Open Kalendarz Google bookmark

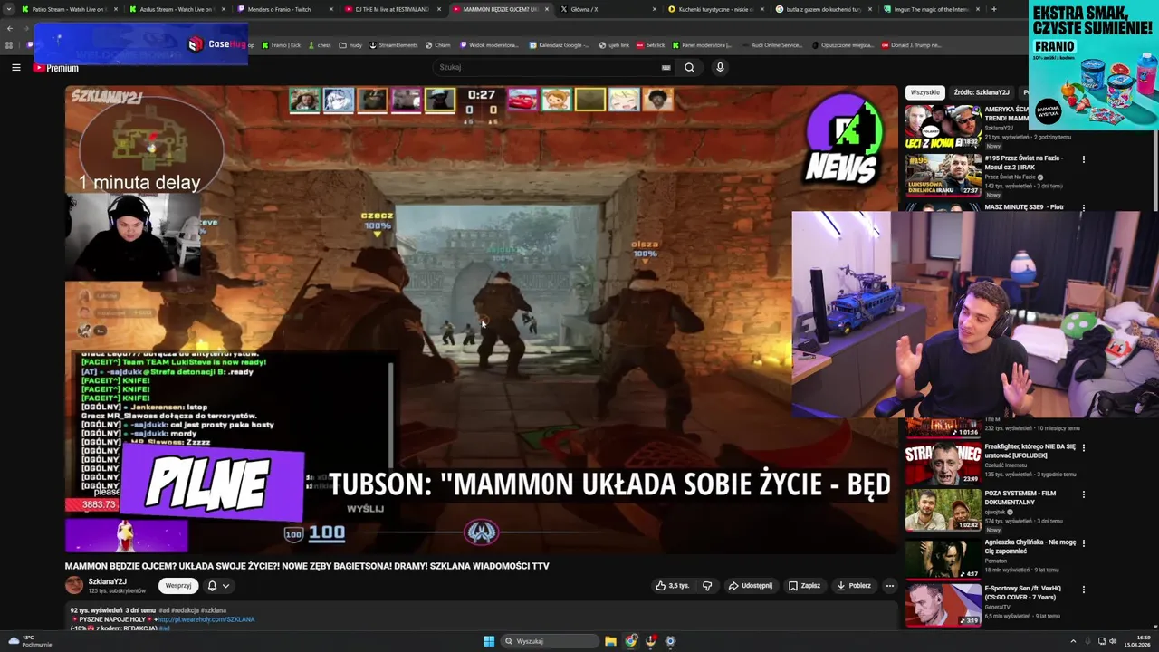(x=559, y=44)
